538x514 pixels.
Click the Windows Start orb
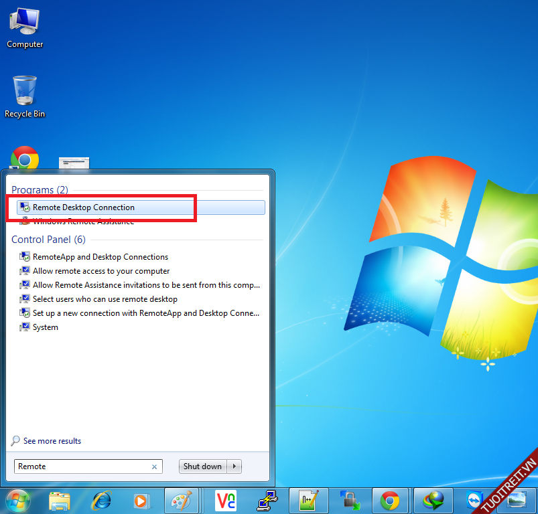(18, 500)
